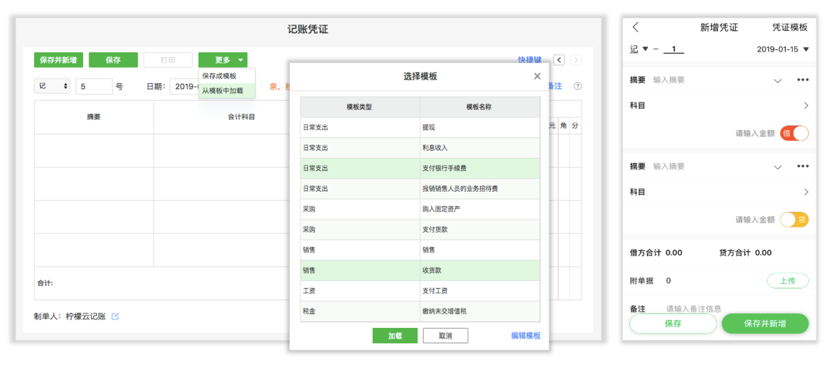Tap the 请输入备注信息 remark field
Viewport: 832px width, 368px height.
pos(693,309)
